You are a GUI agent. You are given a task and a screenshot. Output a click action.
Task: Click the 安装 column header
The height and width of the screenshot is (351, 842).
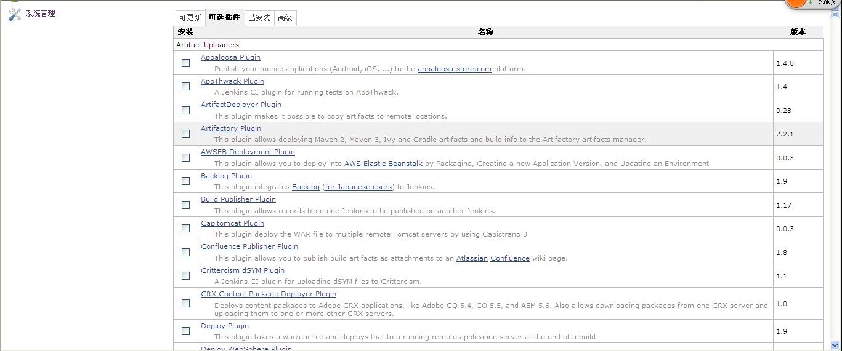click(x=185, y=32)
